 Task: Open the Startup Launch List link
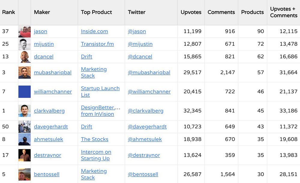tap(100, 91)
